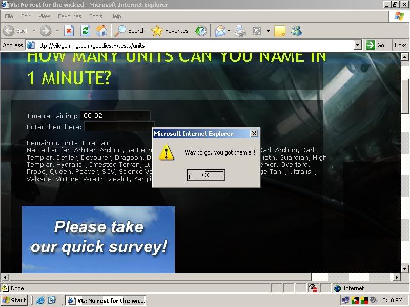410x307 pixels.
Task: Click the warning icon in the alert dialog
Action: point(167,152)
